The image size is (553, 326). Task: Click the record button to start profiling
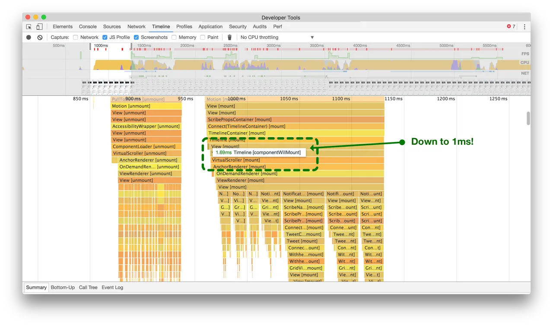[x=28, y=37]
